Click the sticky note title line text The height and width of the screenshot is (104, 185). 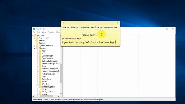tap(89, 27)
